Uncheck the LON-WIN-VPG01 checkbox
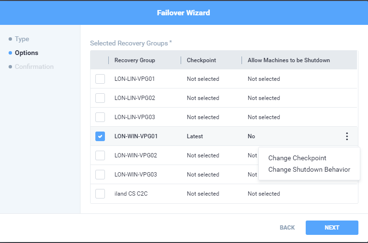This screenshot has height=243, width=368. 100,136
